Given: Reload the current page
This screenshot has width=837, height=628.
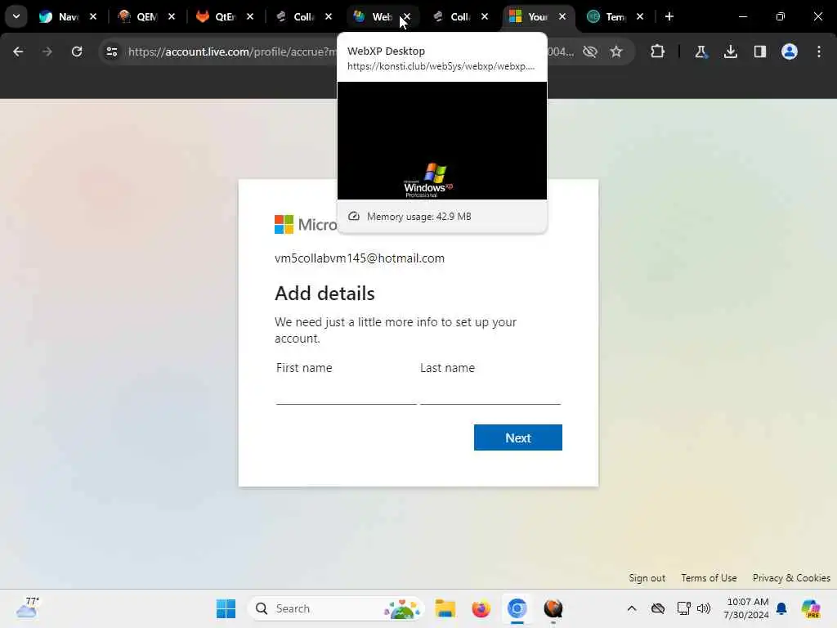Looking at the screenshot, I should pos(77,52).
